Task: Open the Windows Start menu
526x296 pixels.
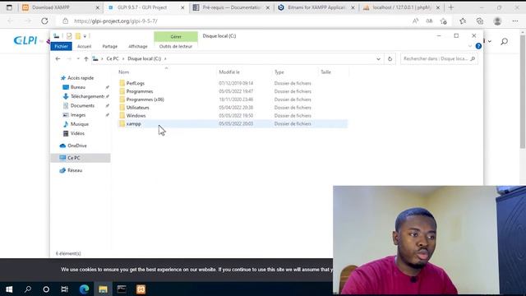Action: tap(9, 289)
